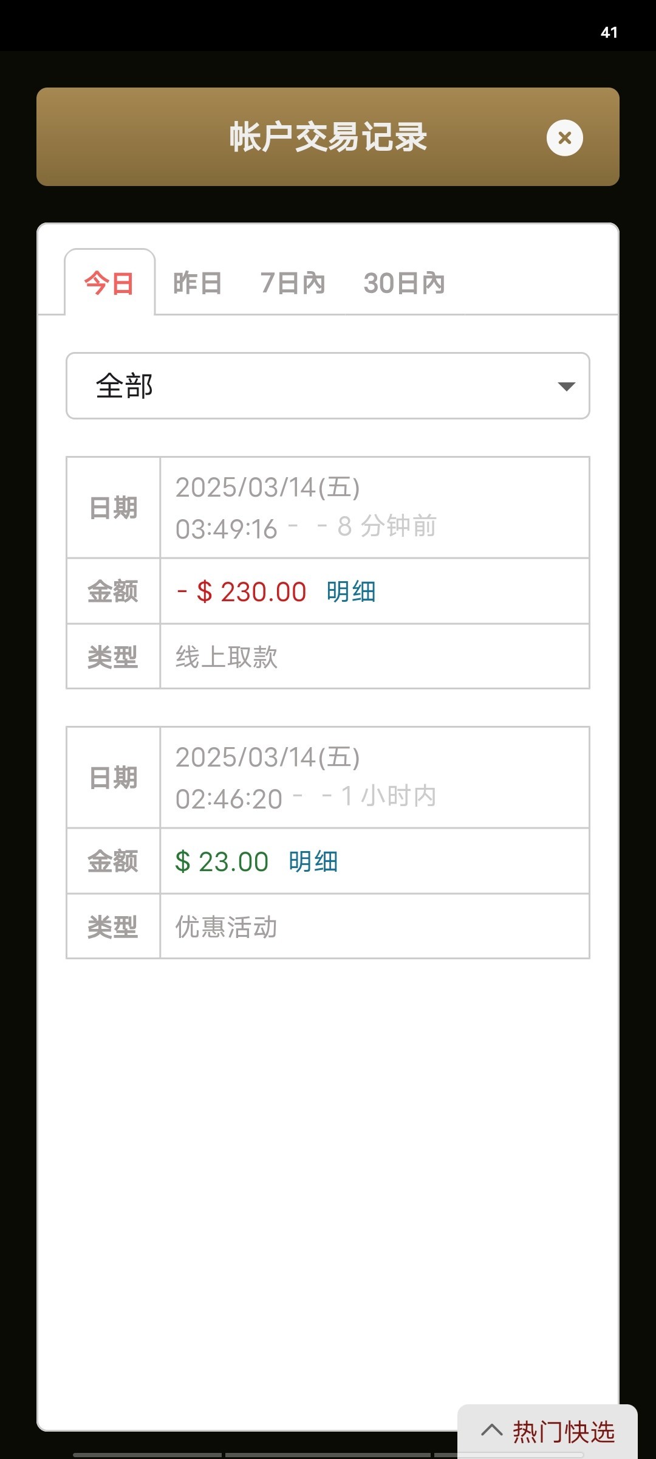Click the green $23.00 amount
Screen dimensions: 656x1459
pyautogui.click(x=222, y=861)
